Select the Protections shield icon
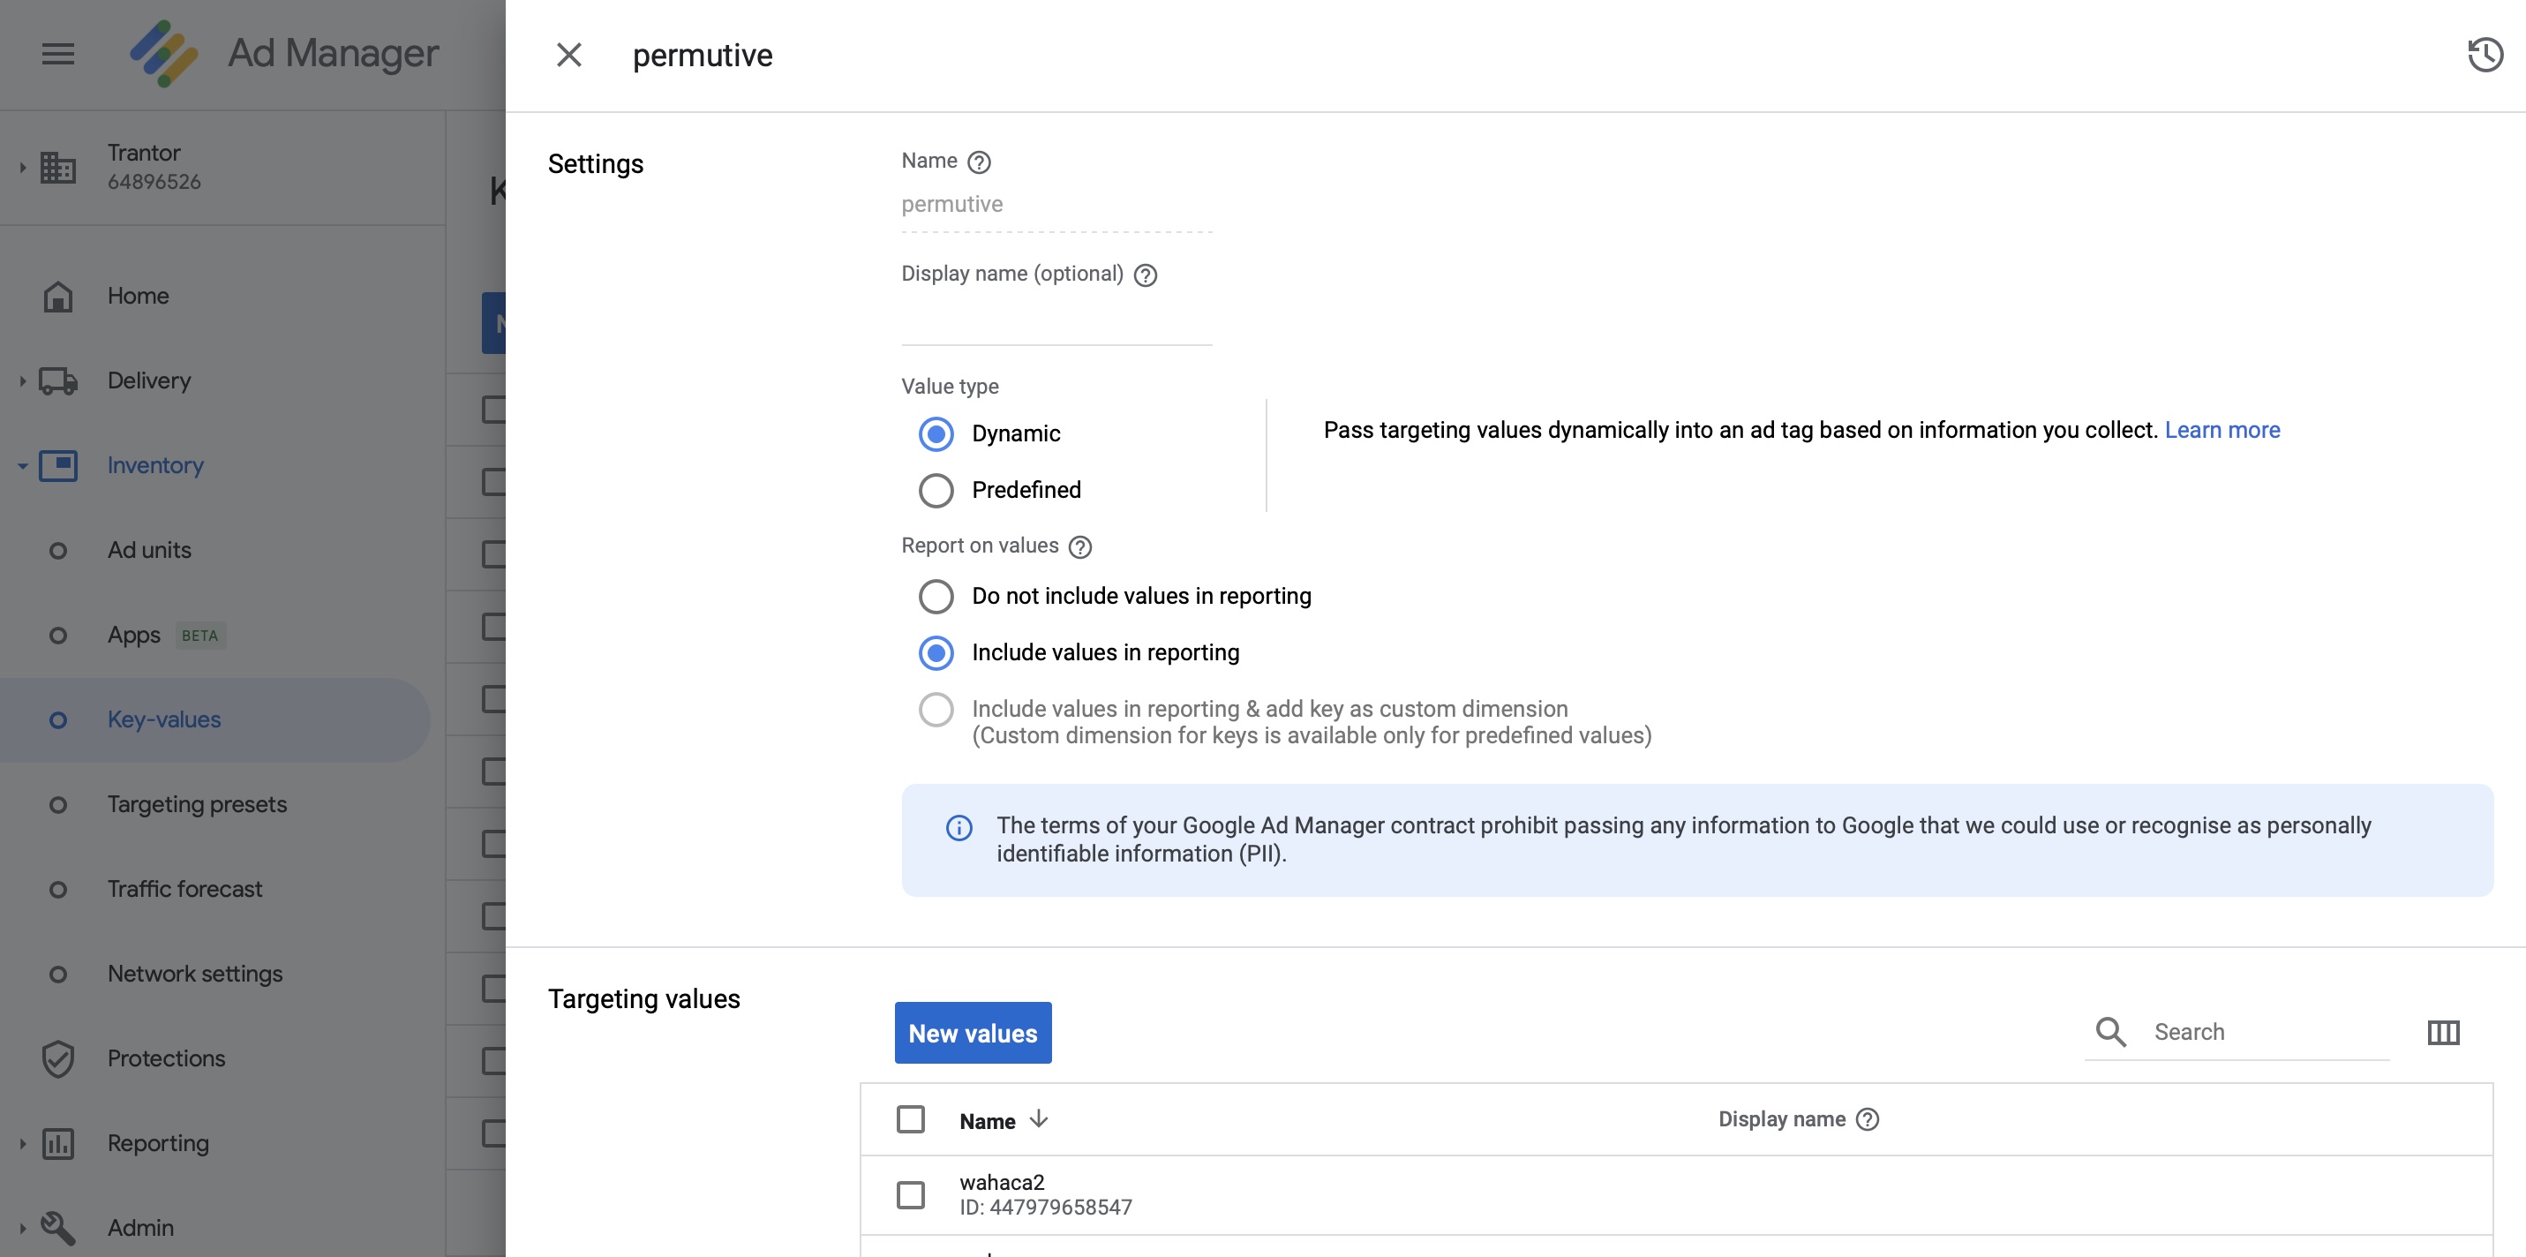Viewport: 2526px width, 1257px height. coord(56,1059)
